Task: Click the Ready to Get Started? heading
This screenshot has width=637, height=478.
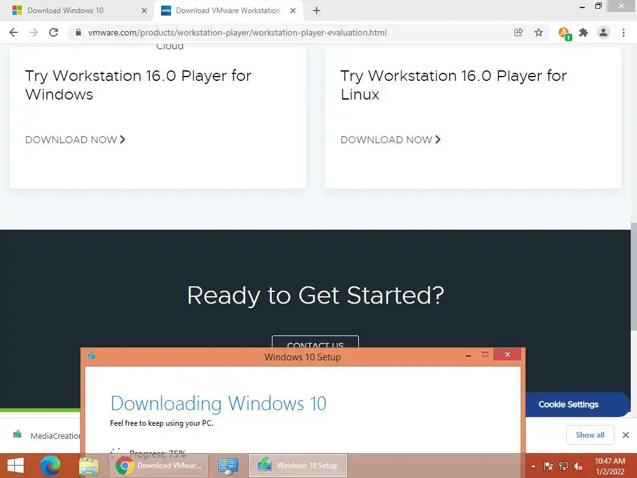Action: pyautogui.click(x=315, y=295)
